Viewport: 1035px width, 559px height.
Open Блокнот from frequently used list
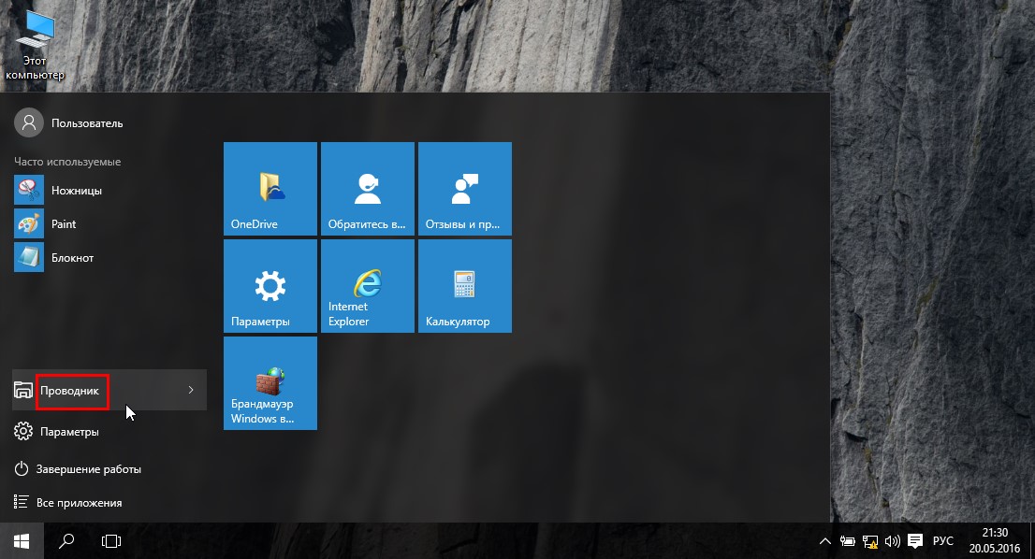[x=72, y=258]
